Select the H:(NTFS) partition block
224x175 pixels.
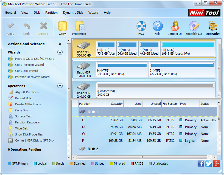point(122,69)
